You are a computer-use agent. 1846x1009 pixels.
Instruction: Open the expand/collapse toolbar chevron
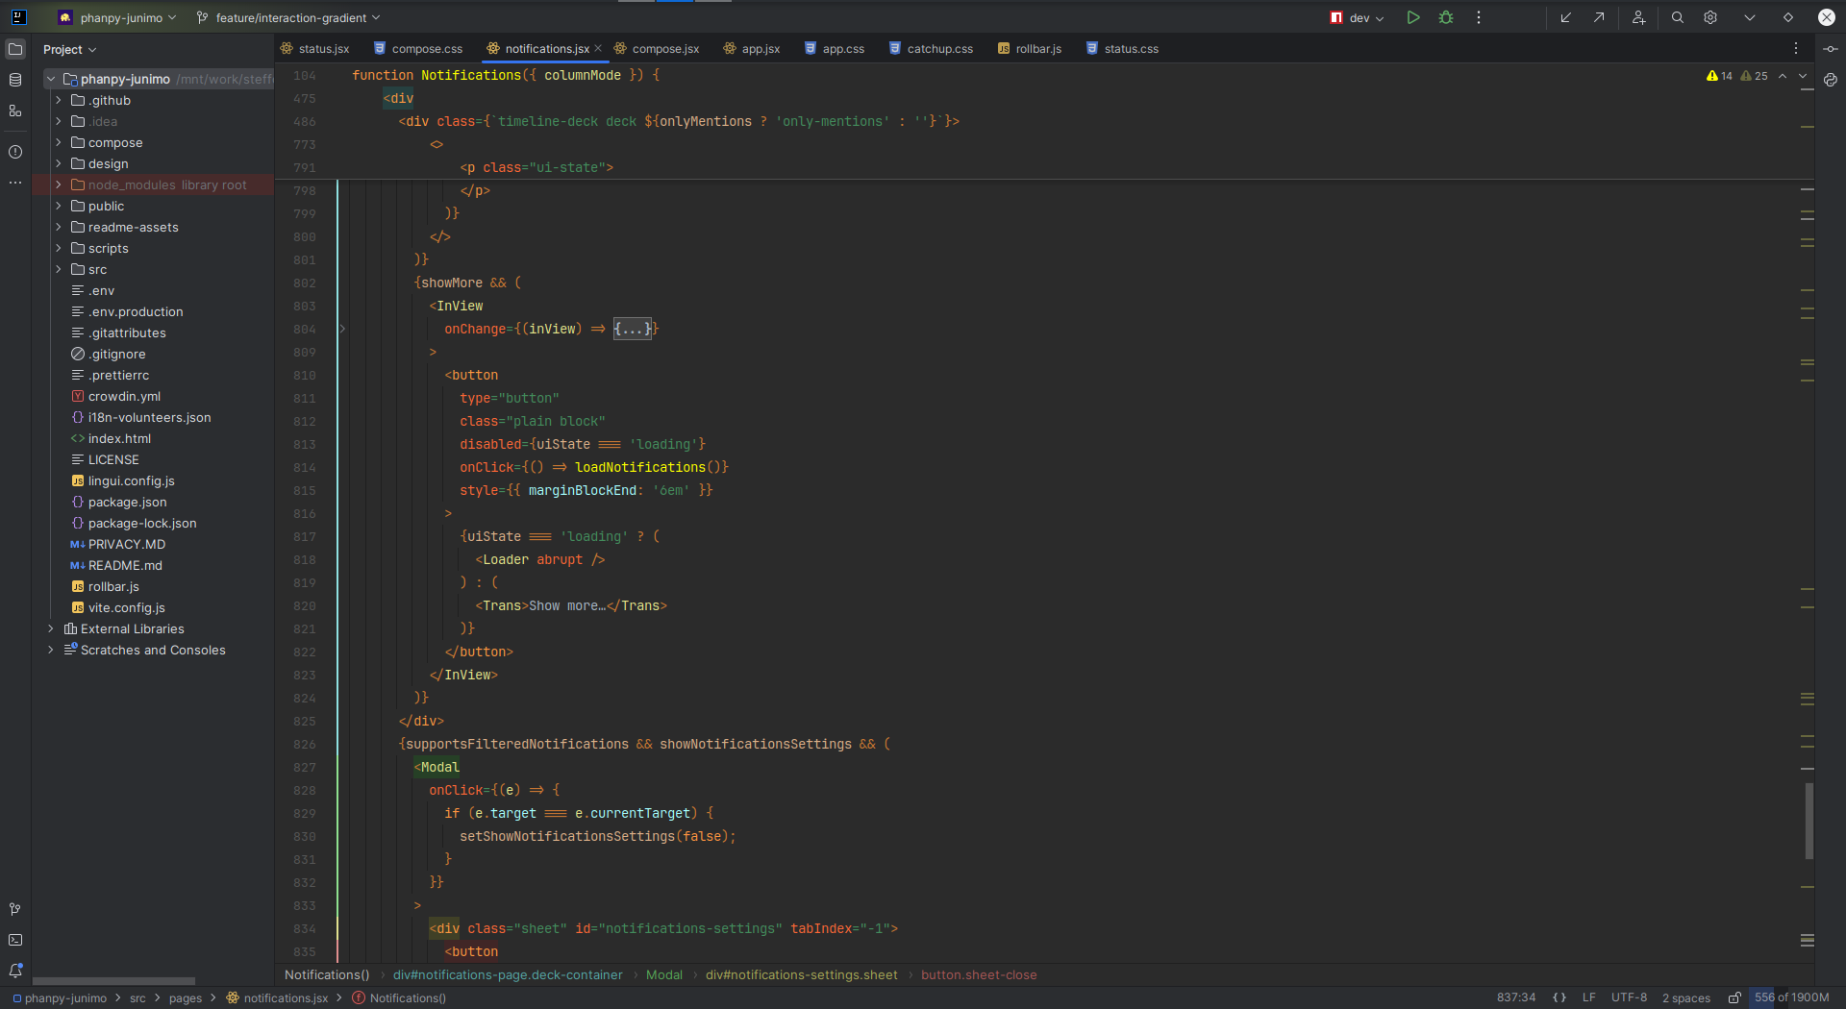coord(1750,17)
